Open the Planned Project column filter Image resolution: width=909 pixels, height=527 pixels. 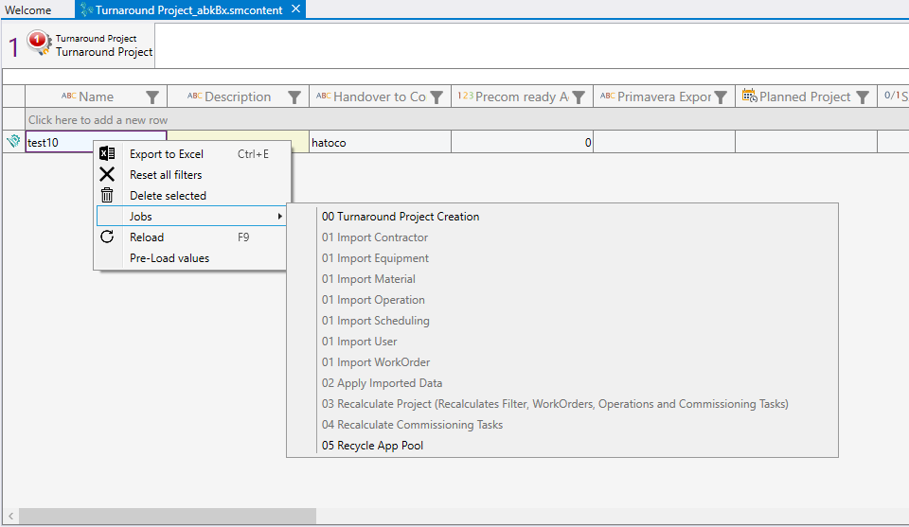[863, 97]
